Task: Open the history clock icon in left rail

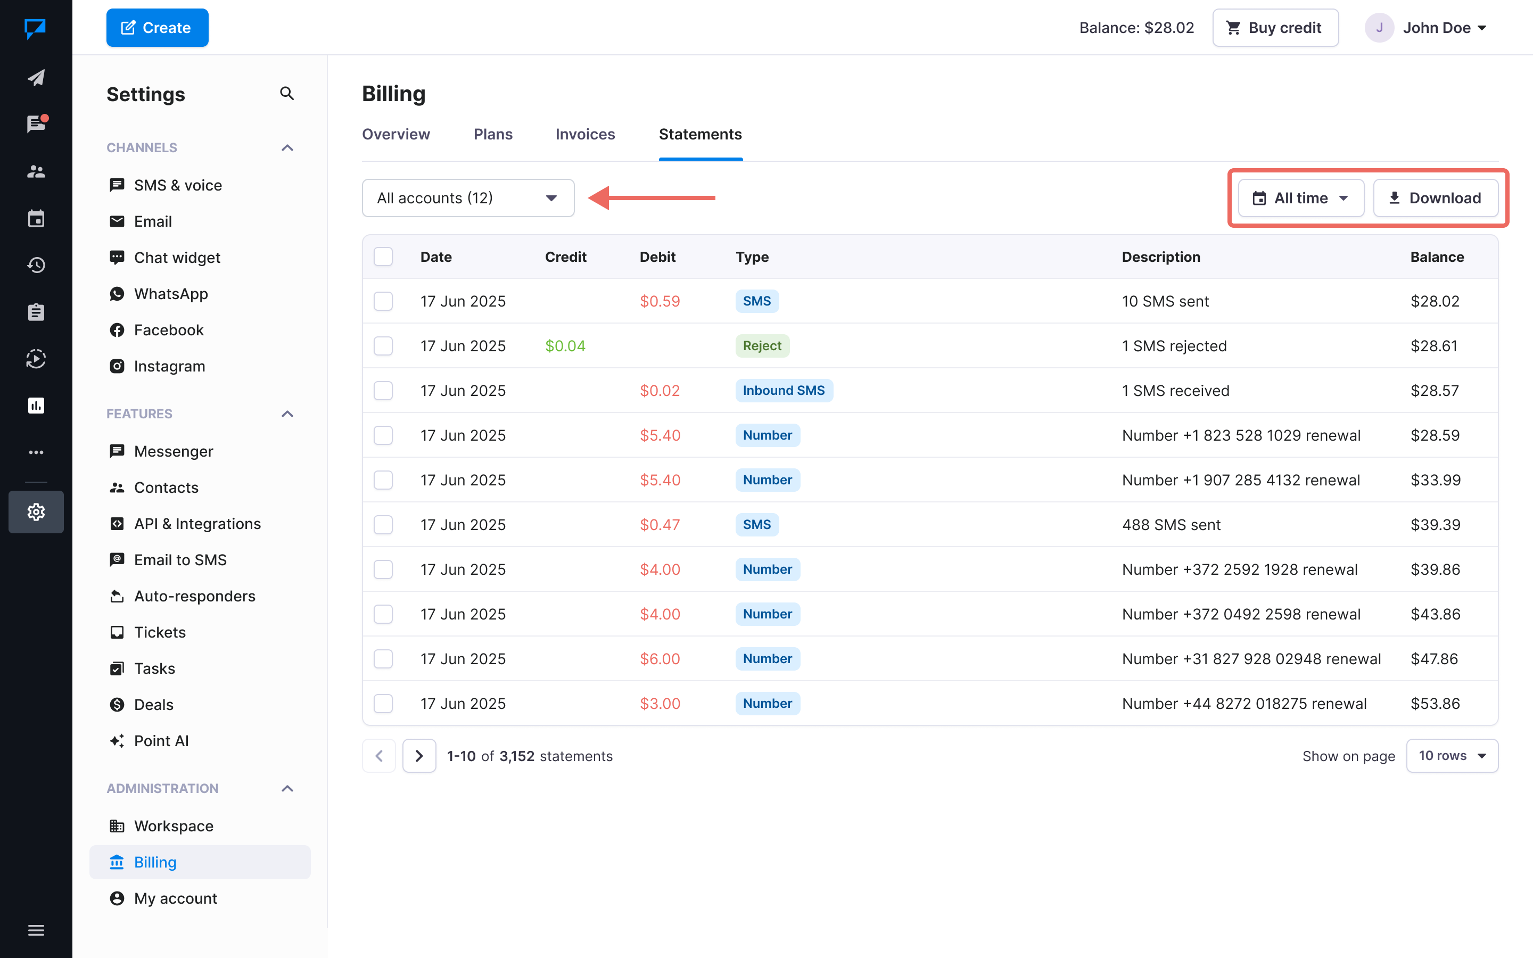Action: tap(36, 265)
